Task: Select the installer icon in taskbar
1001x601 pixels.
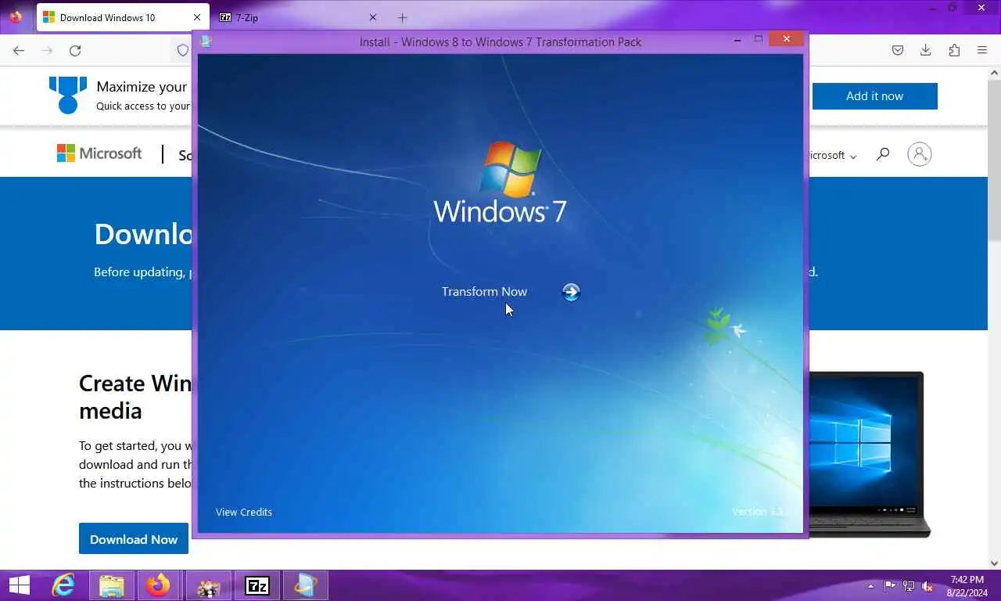Action: (305, 585)
